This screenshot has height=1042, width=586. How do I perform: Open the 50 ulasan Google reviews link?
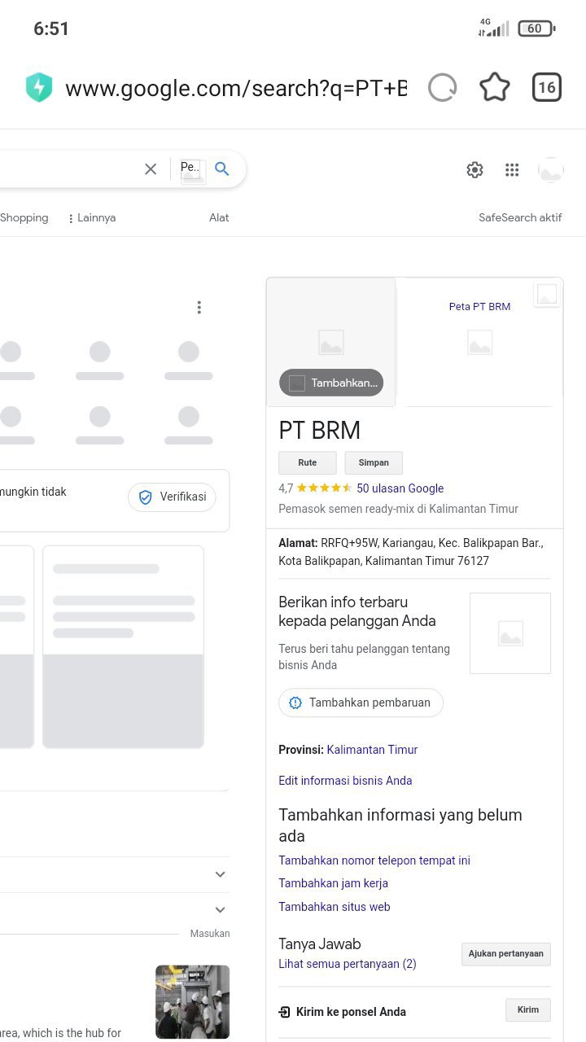click(x=400, y=488)
